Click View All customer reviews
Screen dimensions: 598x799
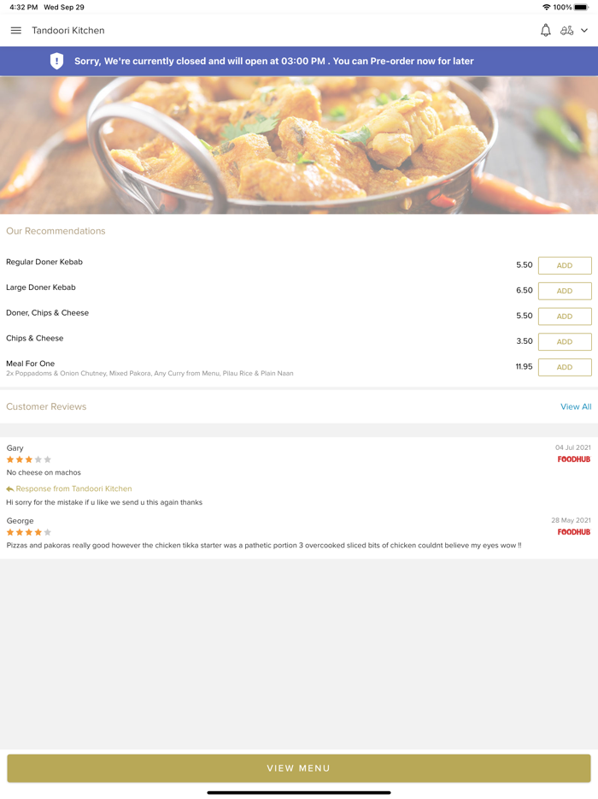[576, 406]
